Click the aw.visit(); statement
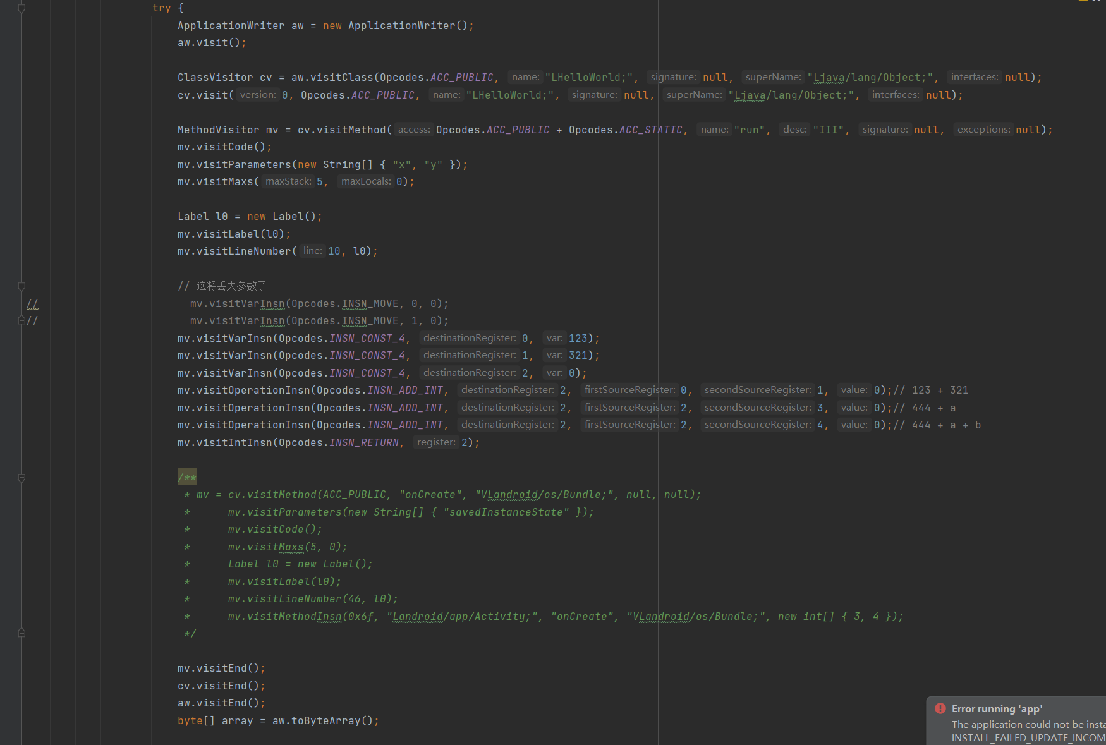This screenshot has height=745, width=1106. [x=212, y=43]
